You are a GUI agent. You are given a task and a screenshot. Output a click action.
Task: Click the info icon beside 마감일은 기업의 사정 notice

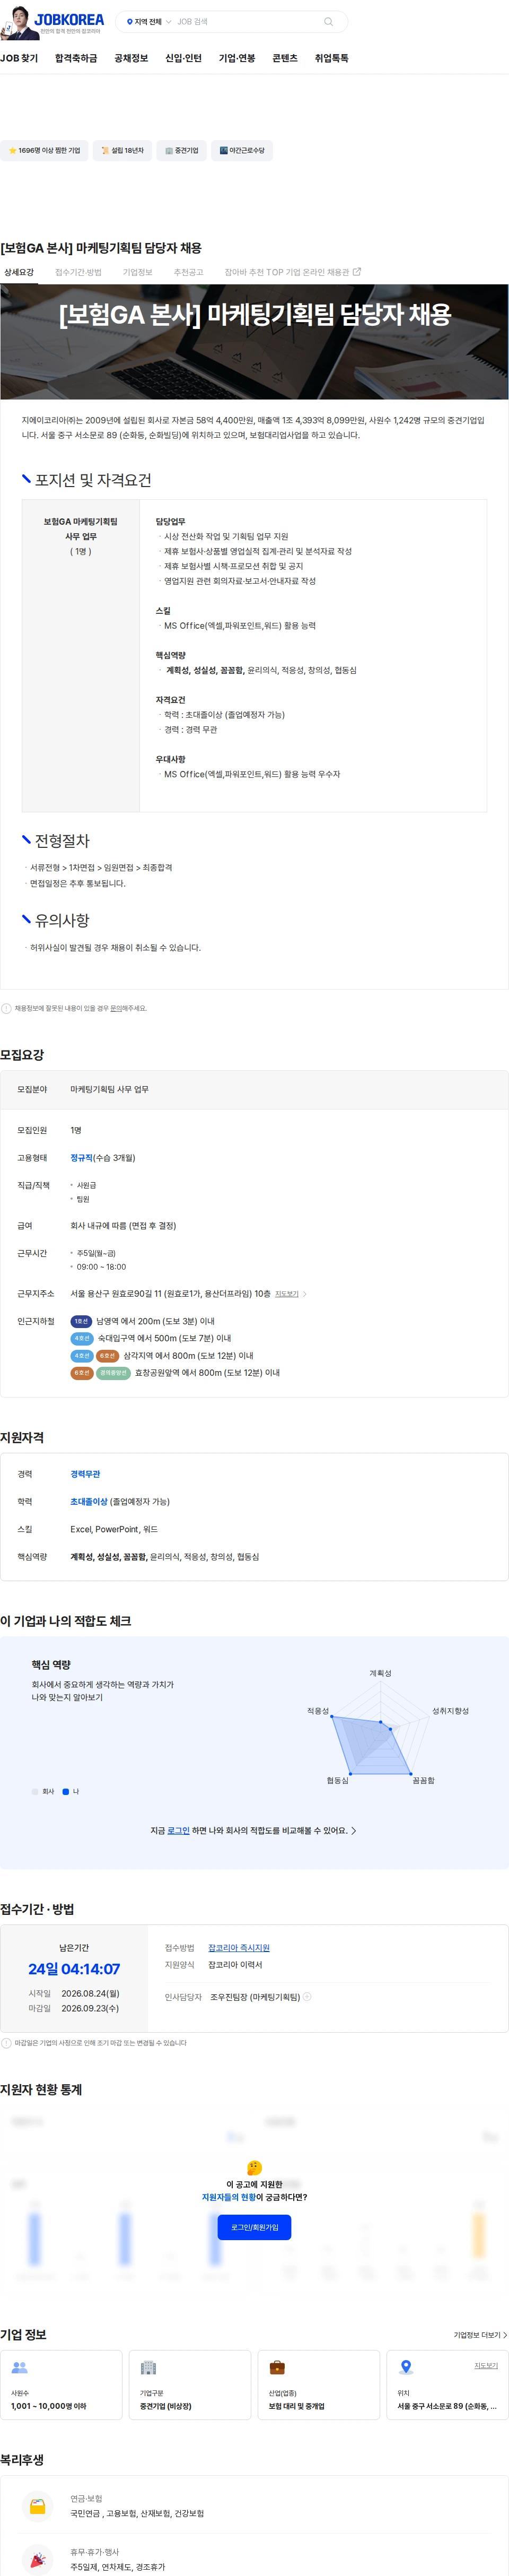coord(7,2043)
